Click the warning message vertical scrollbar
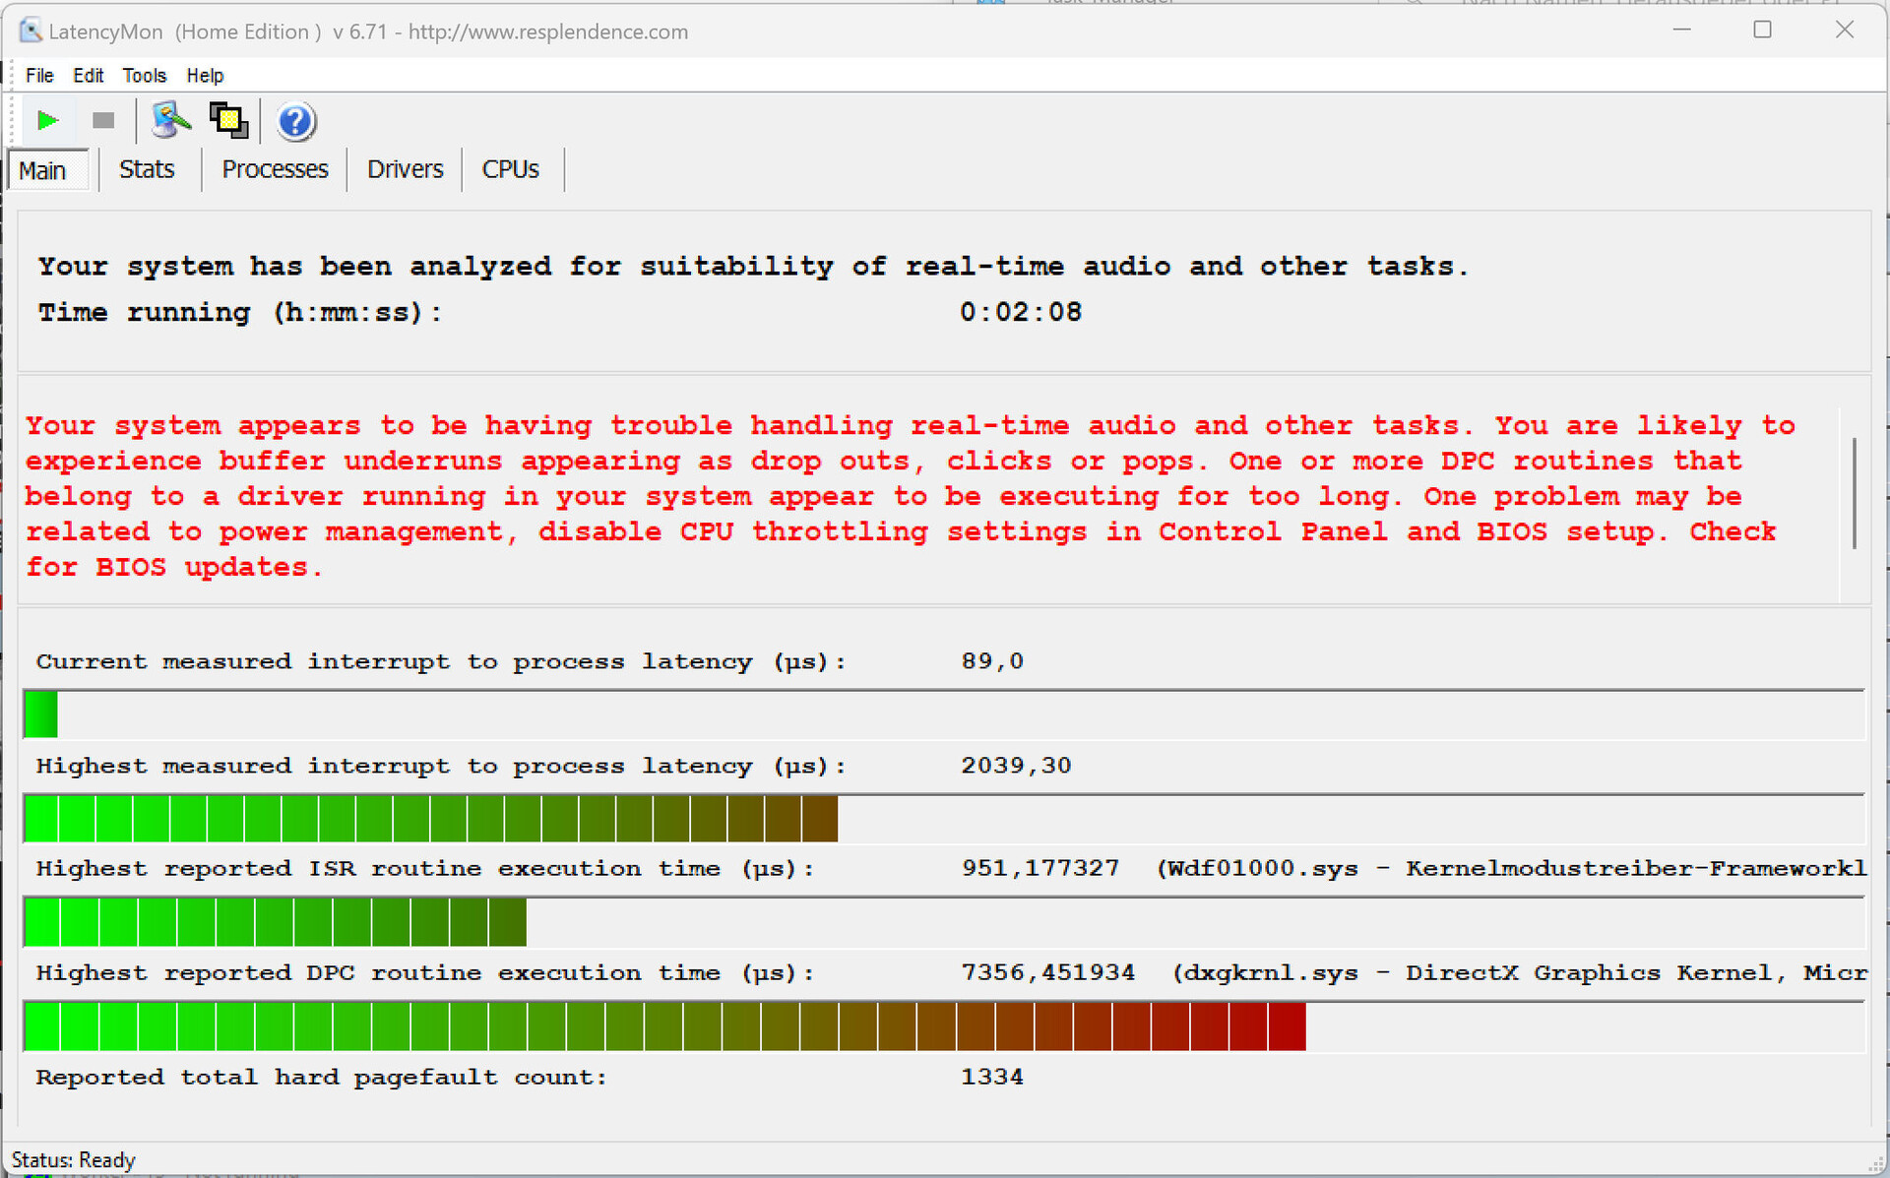The height and width of the screenshot is (1178, 1890). point(1854,492)
